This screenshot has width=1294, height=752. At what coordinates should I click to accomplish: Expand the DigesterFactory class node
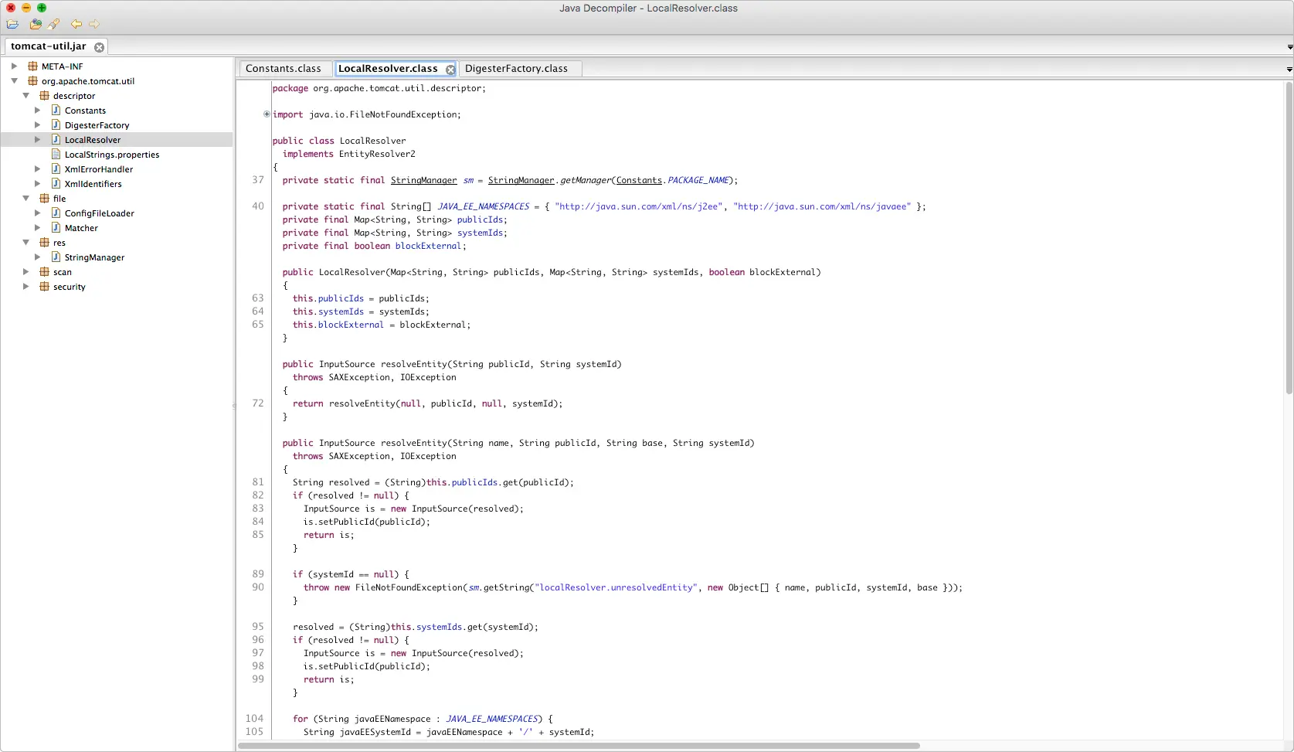(37, 125)
